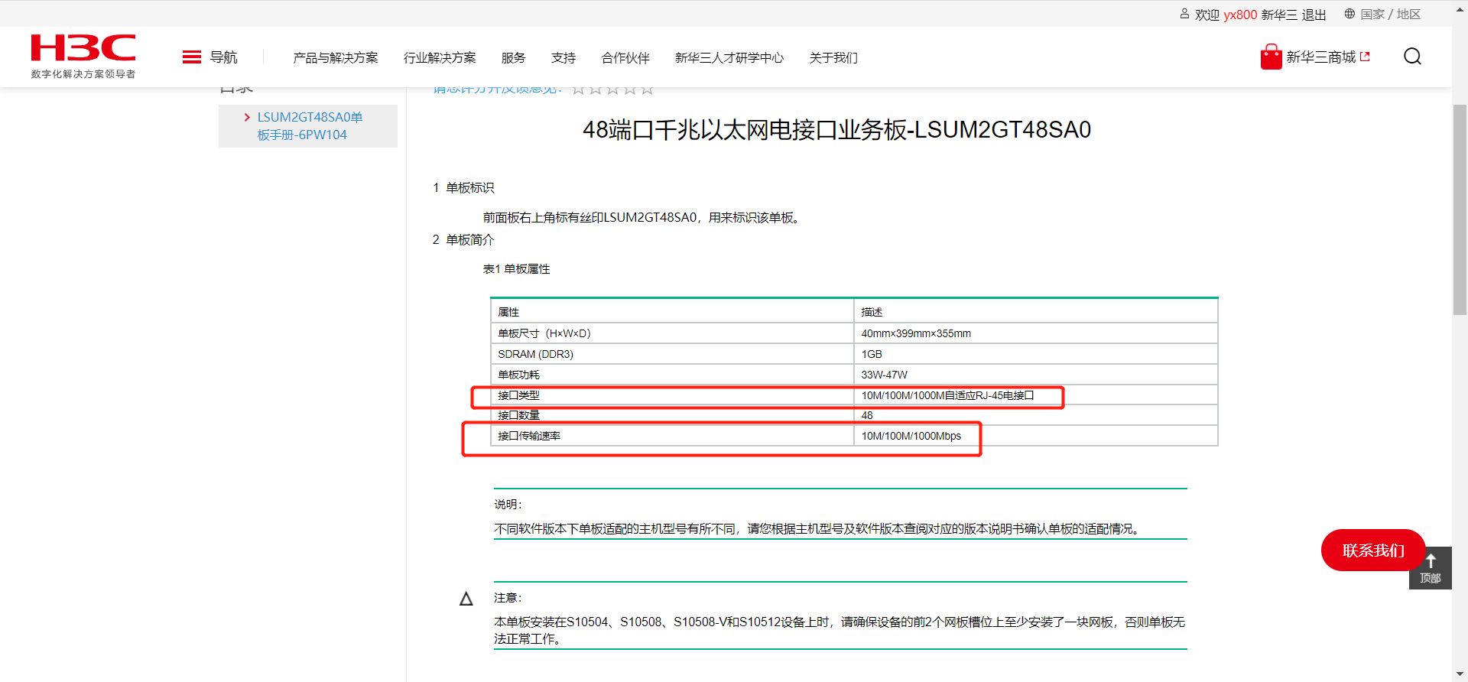
Task: Open 关于我们 menu
Action: [x=833, y=57]
